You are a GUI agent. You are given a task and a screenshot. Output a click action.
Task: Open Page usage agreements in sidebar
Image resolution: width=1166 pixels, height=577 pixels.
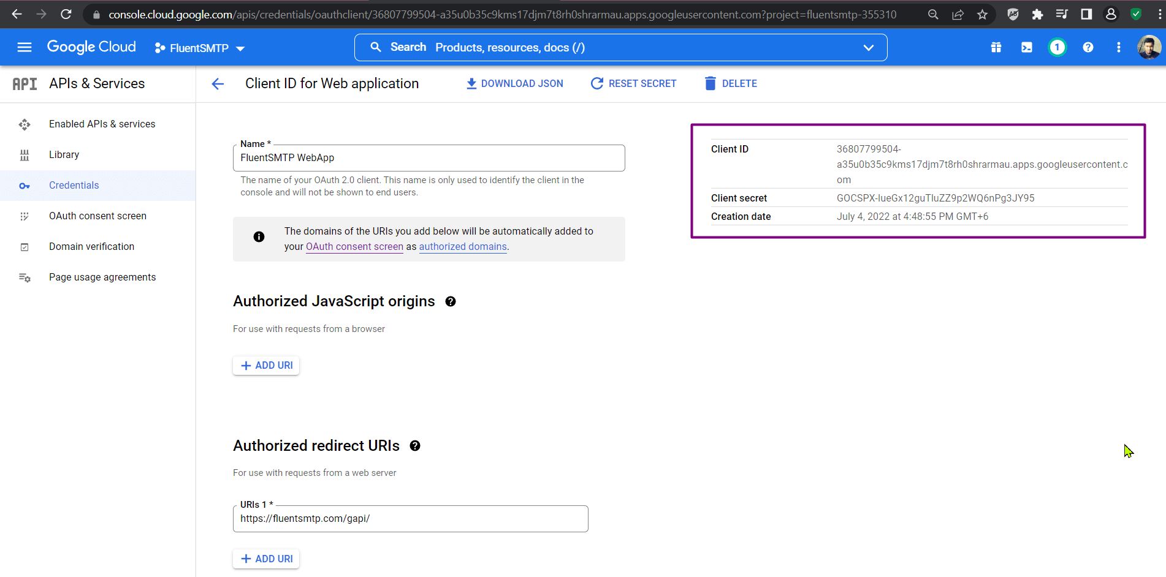pyautogui.click(x=97, y=277)
